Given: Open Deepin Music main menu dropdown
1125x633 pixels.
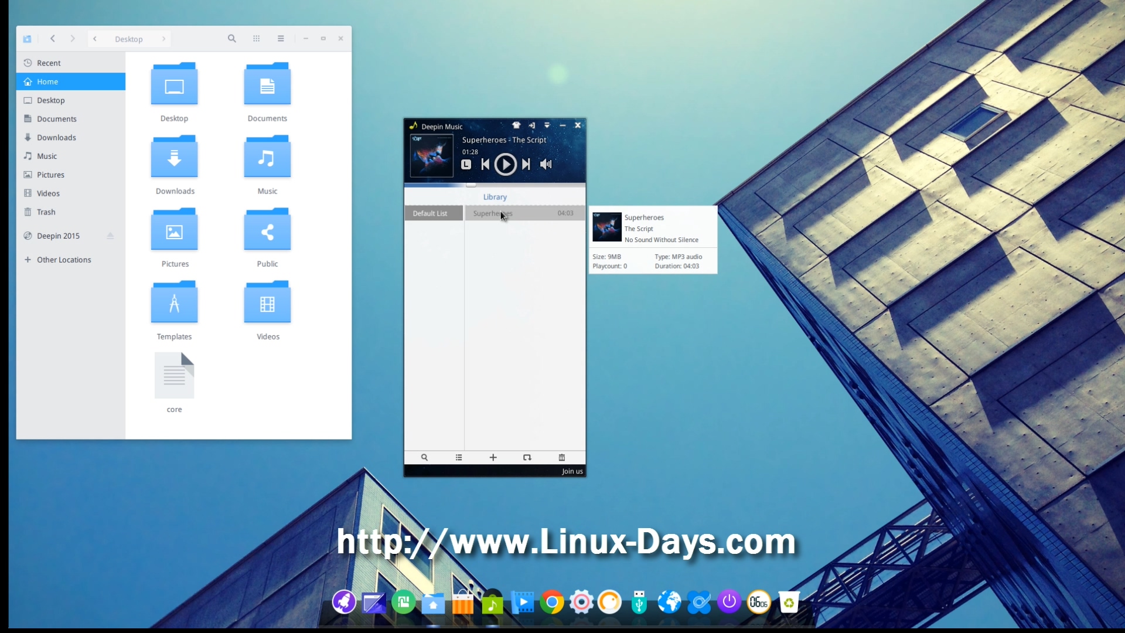Looking at the screenshot, I should click(x=547, y=125).
